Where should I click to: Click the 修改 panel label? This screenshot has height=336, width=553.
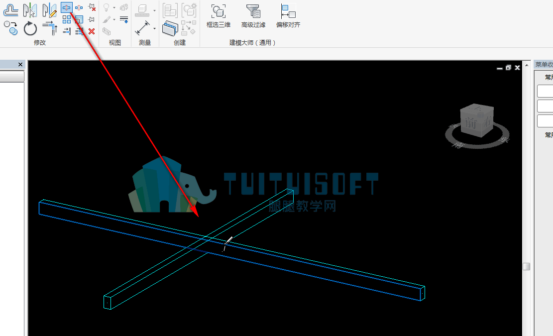pos(39,43)
